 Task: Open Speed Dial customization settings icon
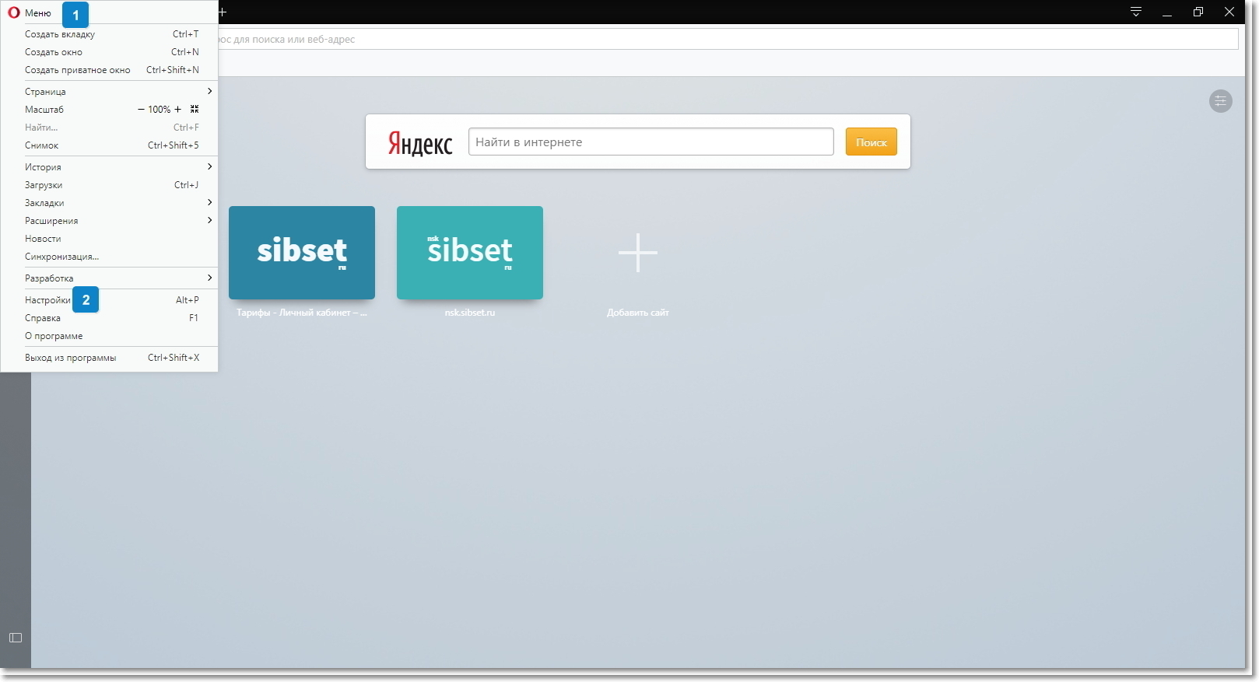point(1220,101)
